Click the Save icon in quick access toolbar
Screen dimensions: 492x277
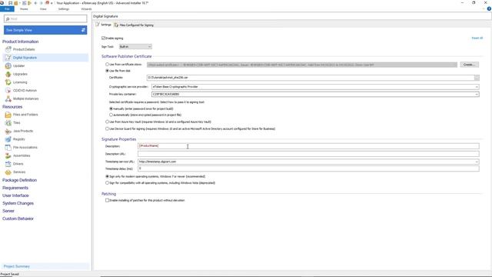(10, 3)
